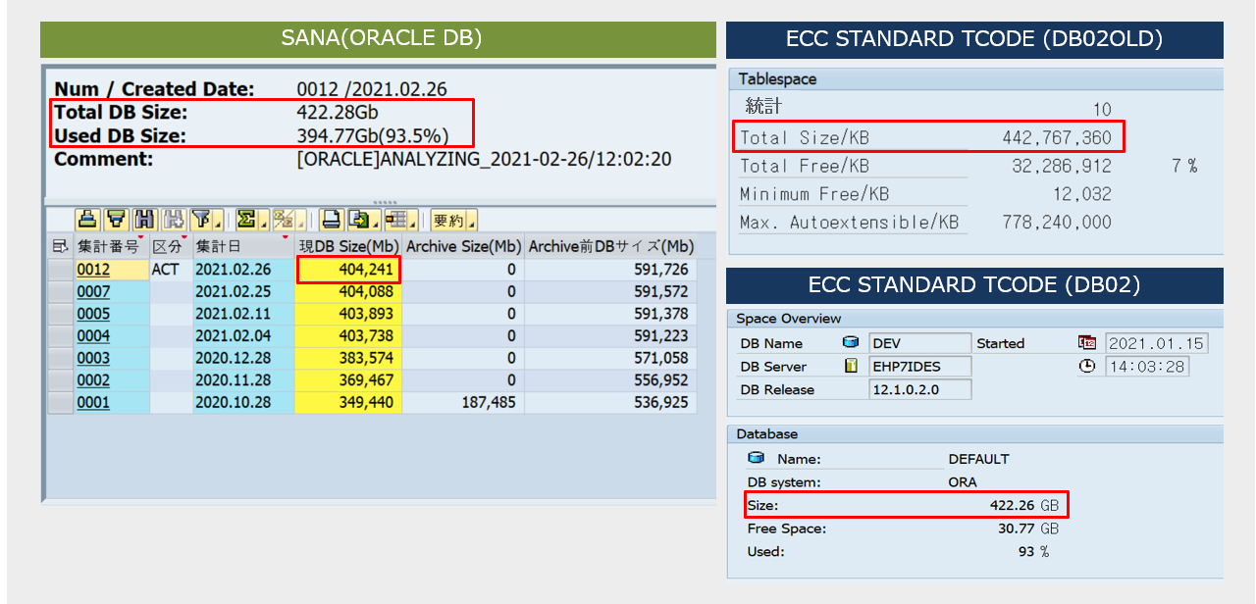Click the DB Release field showing 12.1.0.2.0

[x=919, y=389]
